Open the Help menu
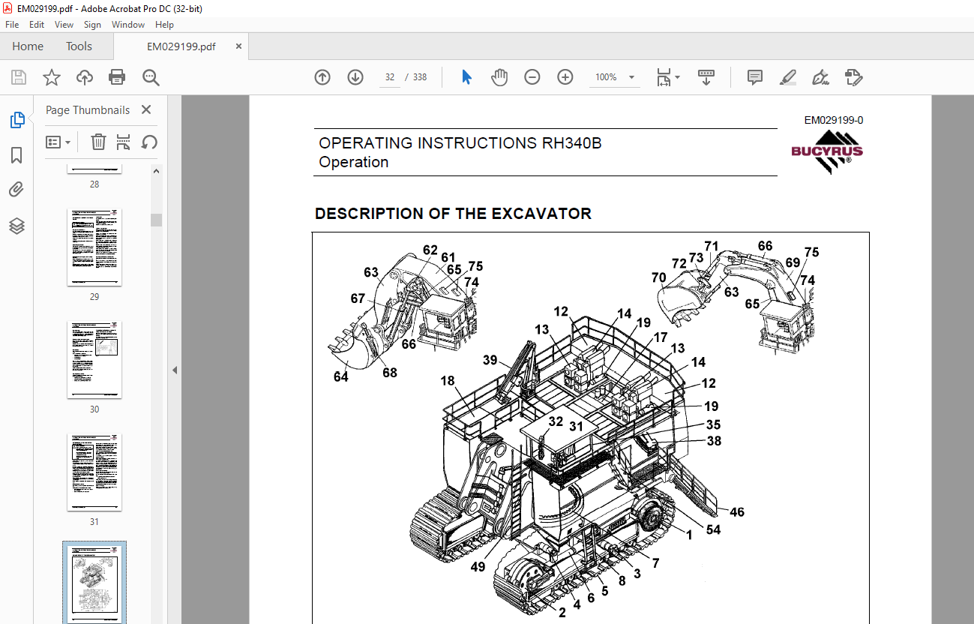974x624 pixels. (164, 25)
